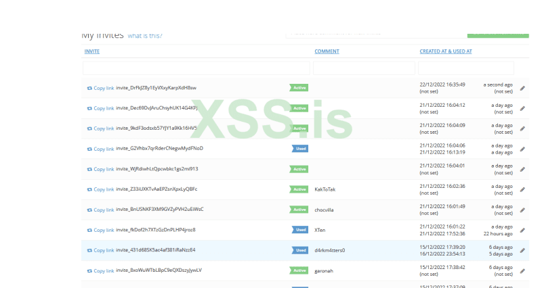Copy the link of the XTen invite
542x288 pixels.
pyautogui.click(x=100, y=230)
